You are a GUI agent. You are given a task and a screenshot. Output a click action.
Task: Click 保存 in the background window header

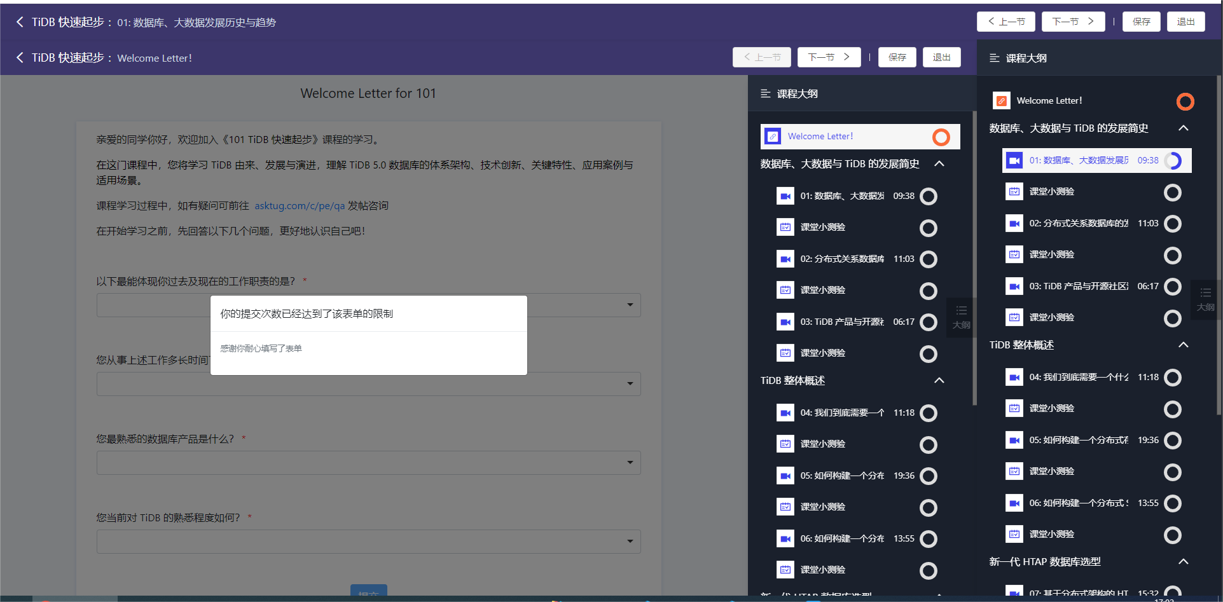[1142, 22]
